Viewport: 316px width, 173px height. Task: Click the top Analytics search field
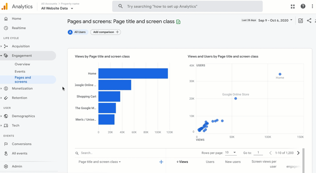(x=187, y=6)
